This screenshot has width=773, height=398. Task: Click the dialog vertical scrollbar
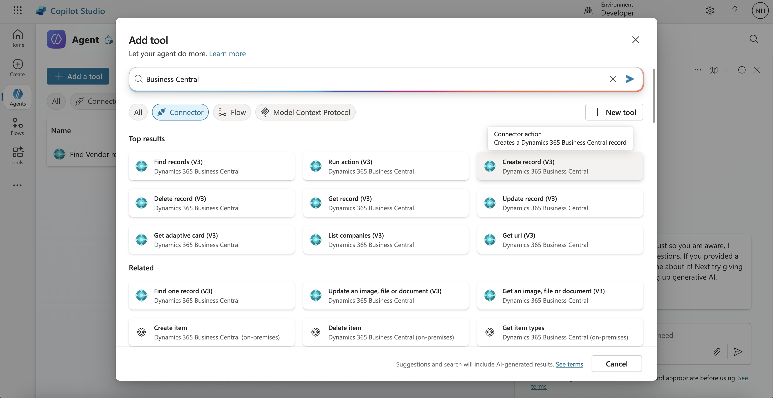[x=654, y=96]
